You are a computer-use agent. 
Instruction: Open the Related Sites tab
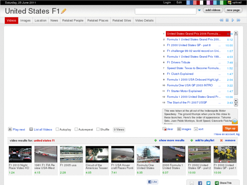coord(122,20)
